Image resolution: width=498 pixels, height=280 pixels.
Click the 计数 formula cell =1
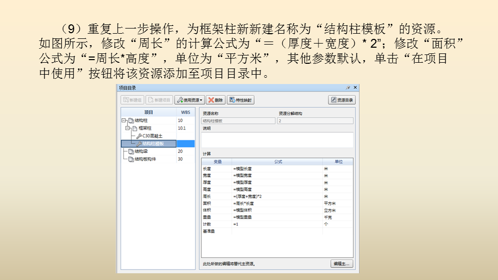pyautogui.click(x=277, y=224)
